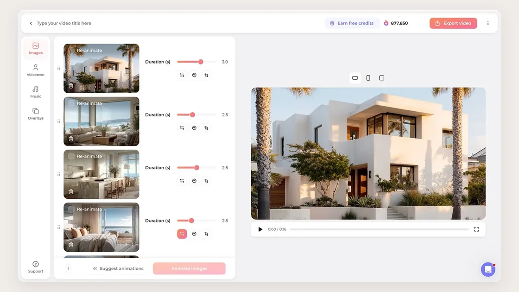Delete the bedroom image
This screenshot has height=292, width=519.
[x=71, y=245]
